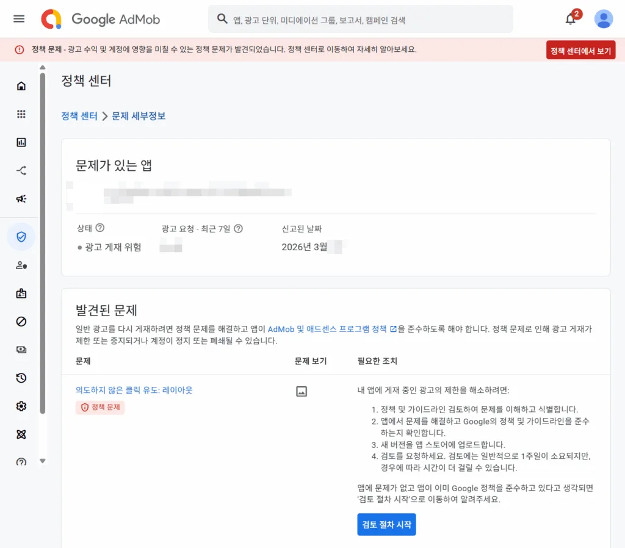Viewport: 625px width, 548px height.
Task: View notifications via the bell icon
Action: [569, 19]
